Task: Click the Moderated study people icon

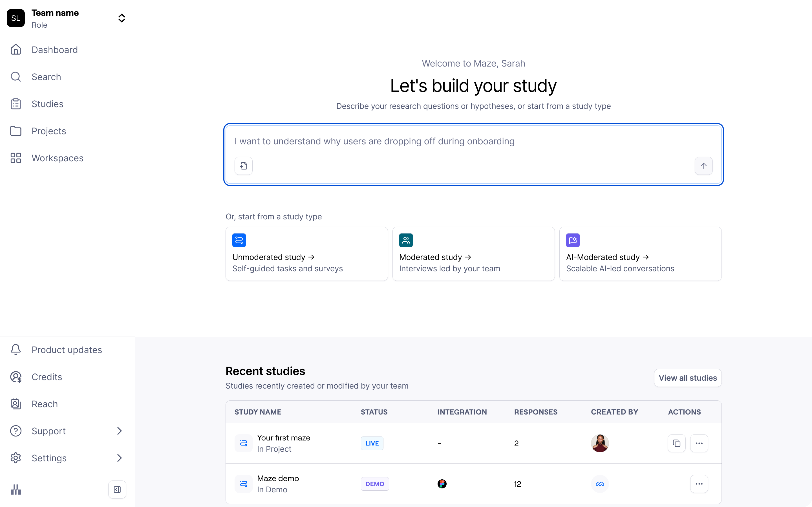Action: [x=406, y=240]
